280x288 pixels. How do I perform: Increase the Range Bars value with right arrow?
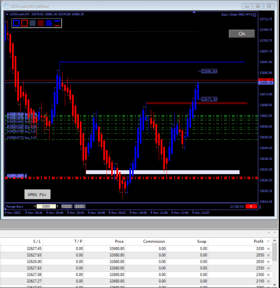click(58, 206)
